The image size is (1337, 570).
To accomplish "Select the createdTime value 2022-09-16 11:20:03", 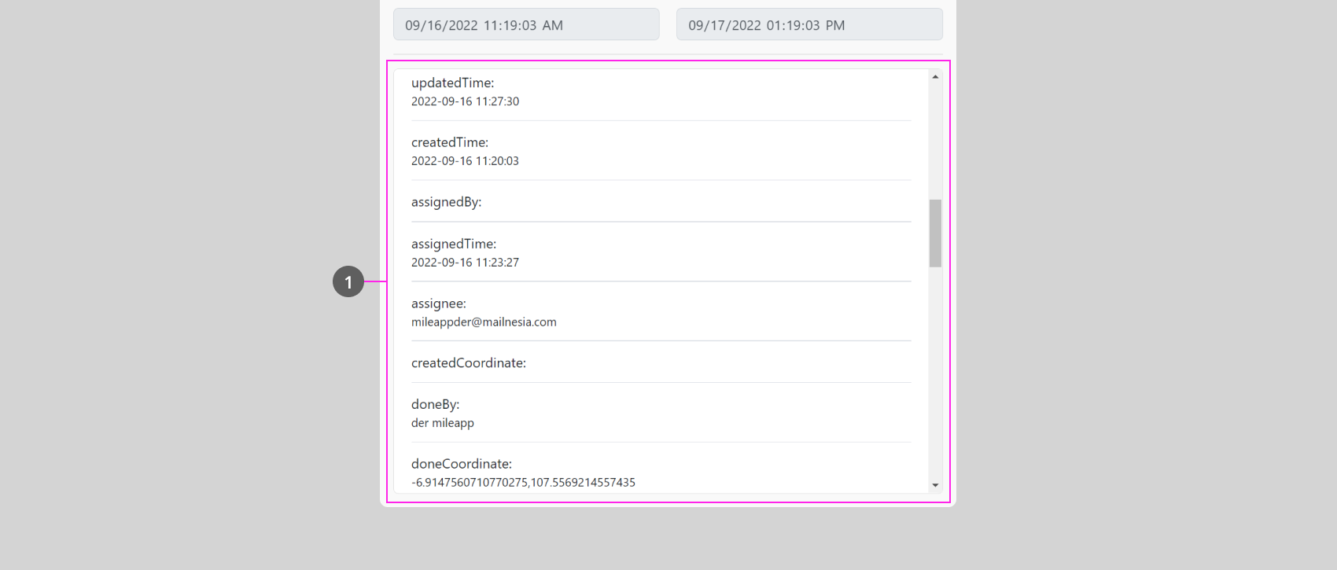I will (x=465, y=161).
